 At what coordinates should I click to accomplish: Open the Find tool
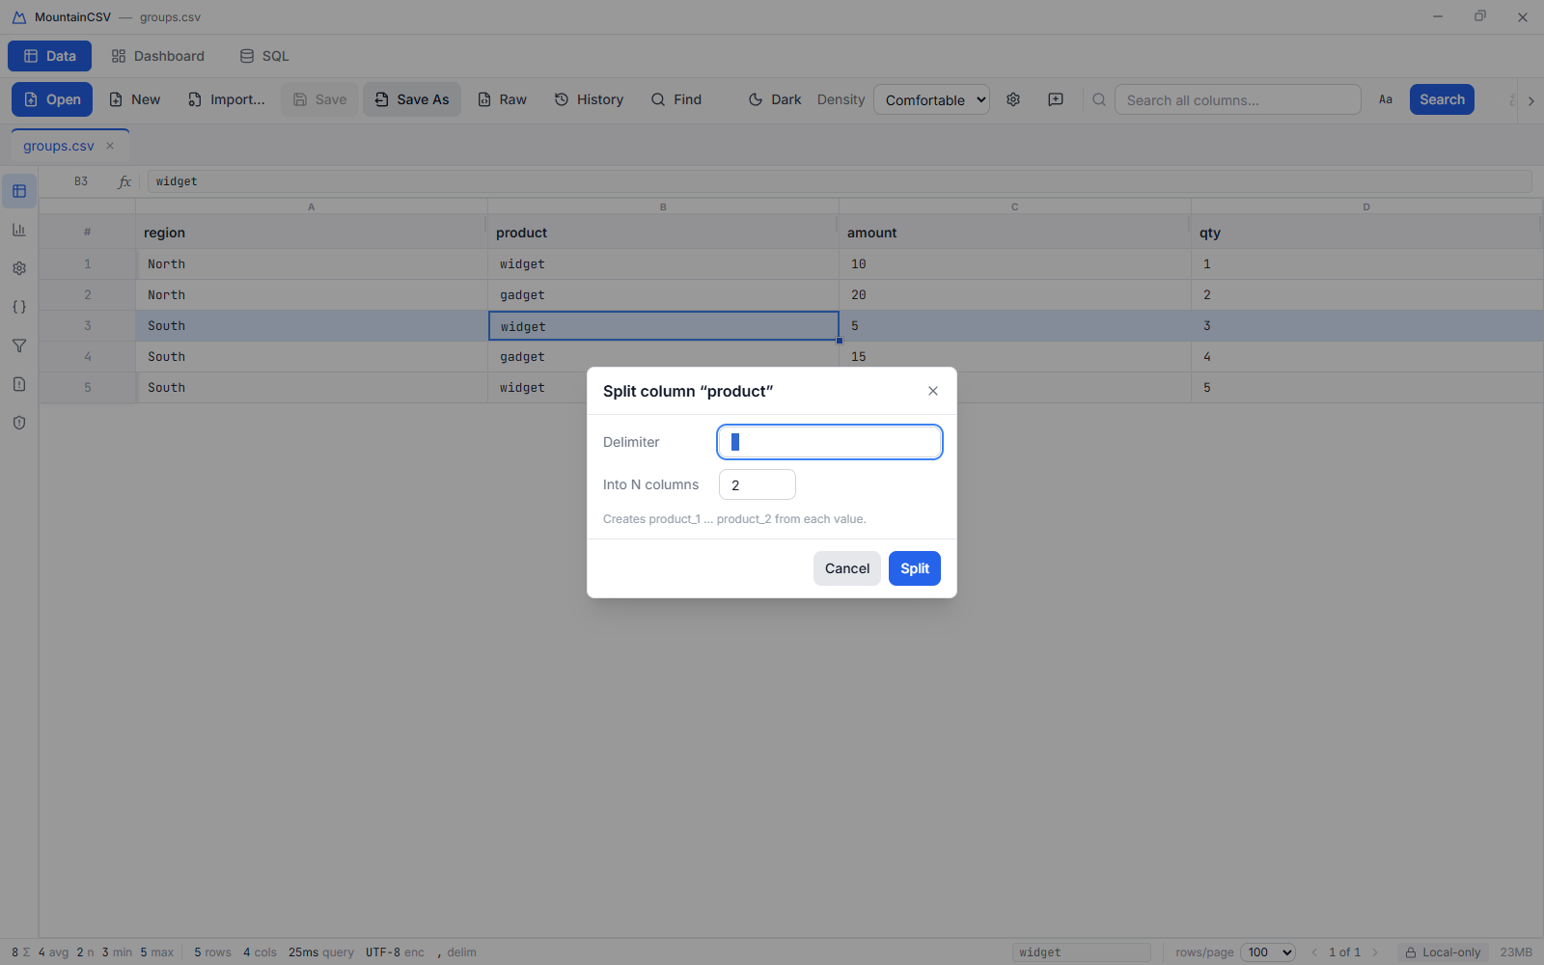(676, 99)
